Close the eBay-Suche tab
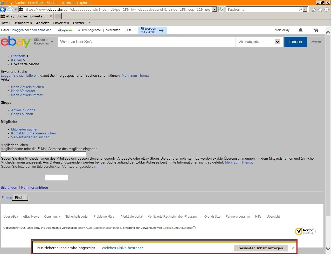Image resolution: width=332 pixels, height=254 pixels. point(51,16)
